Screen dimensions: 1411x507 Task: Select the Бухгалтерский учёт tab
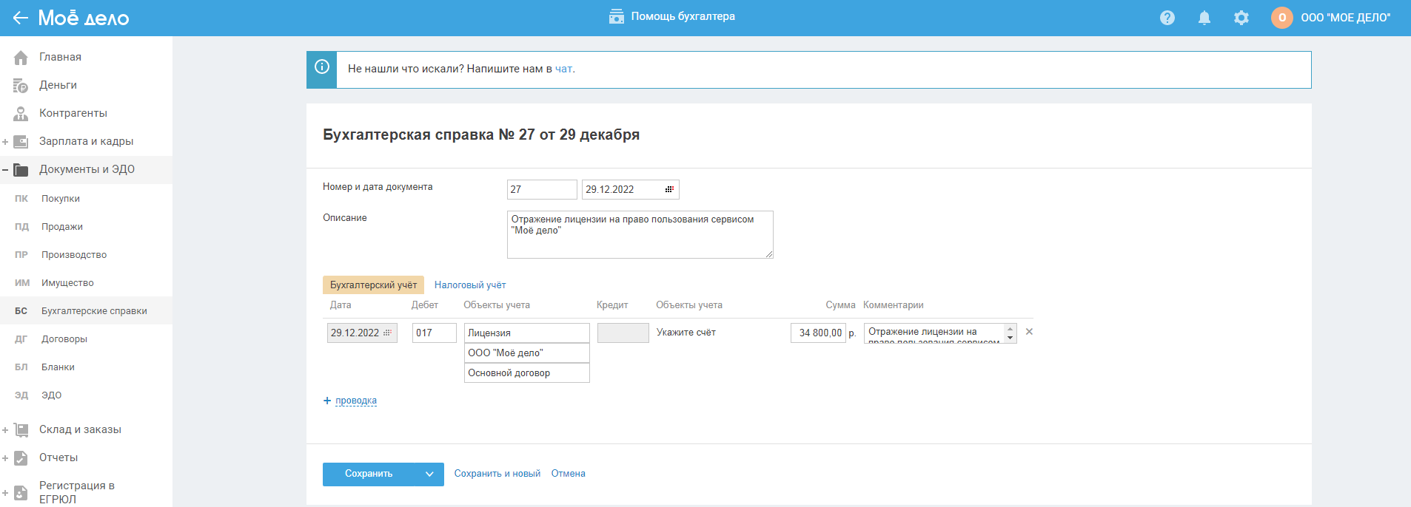(373, 285)
